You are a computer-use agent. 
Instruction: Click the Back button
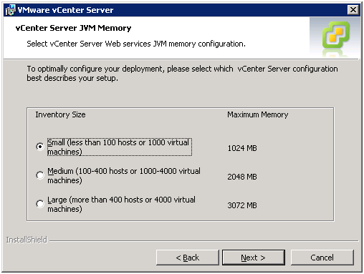[188, 258]
